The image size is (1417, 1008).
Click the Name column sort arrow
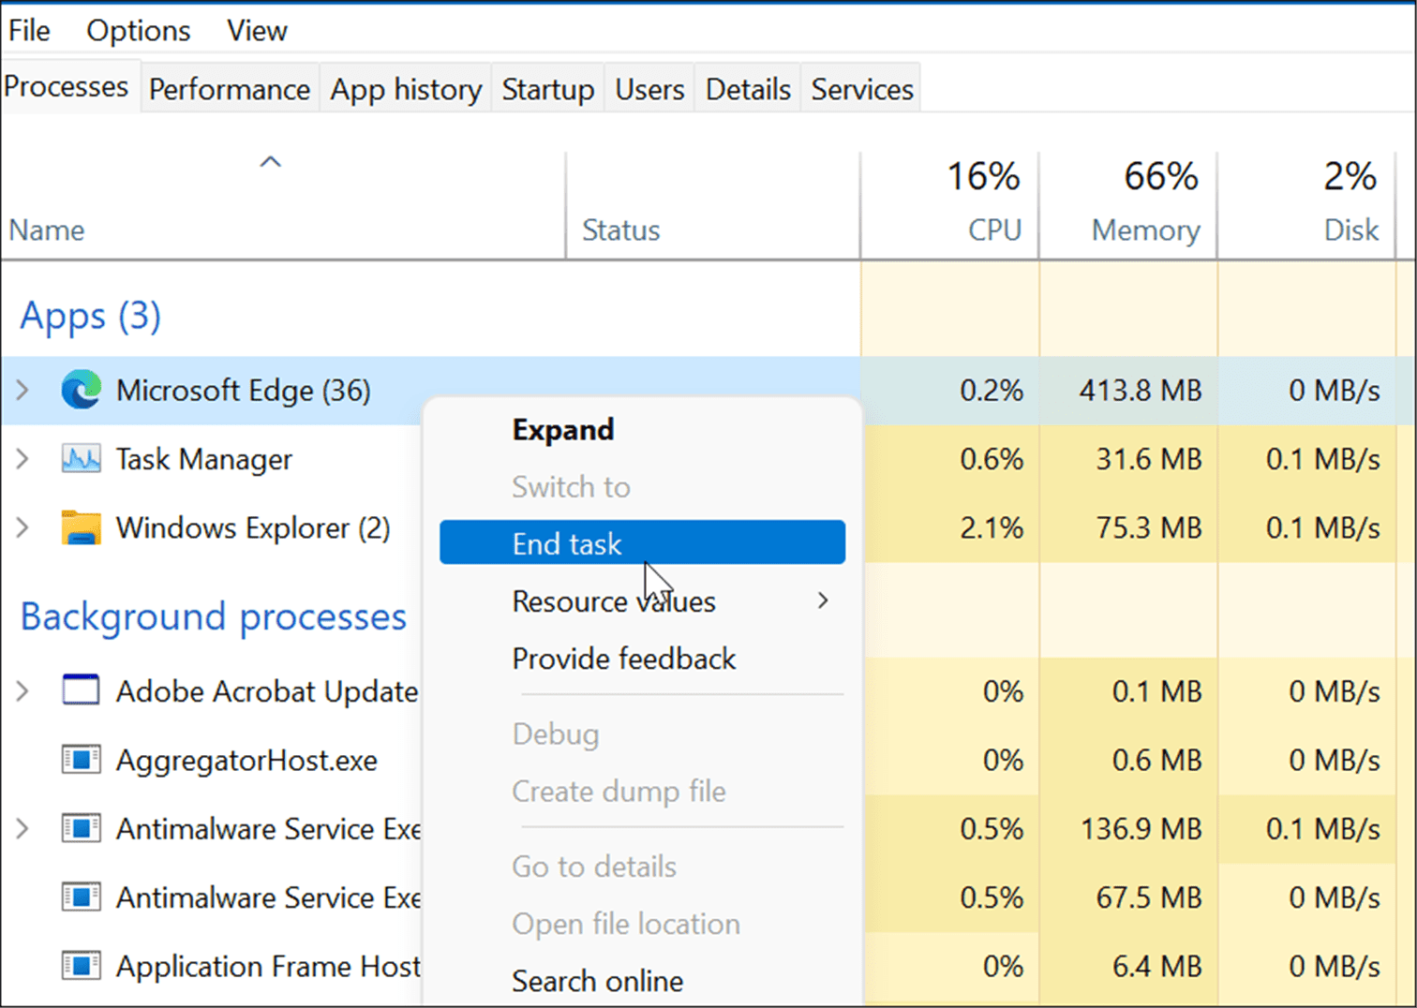click(270, 161)
